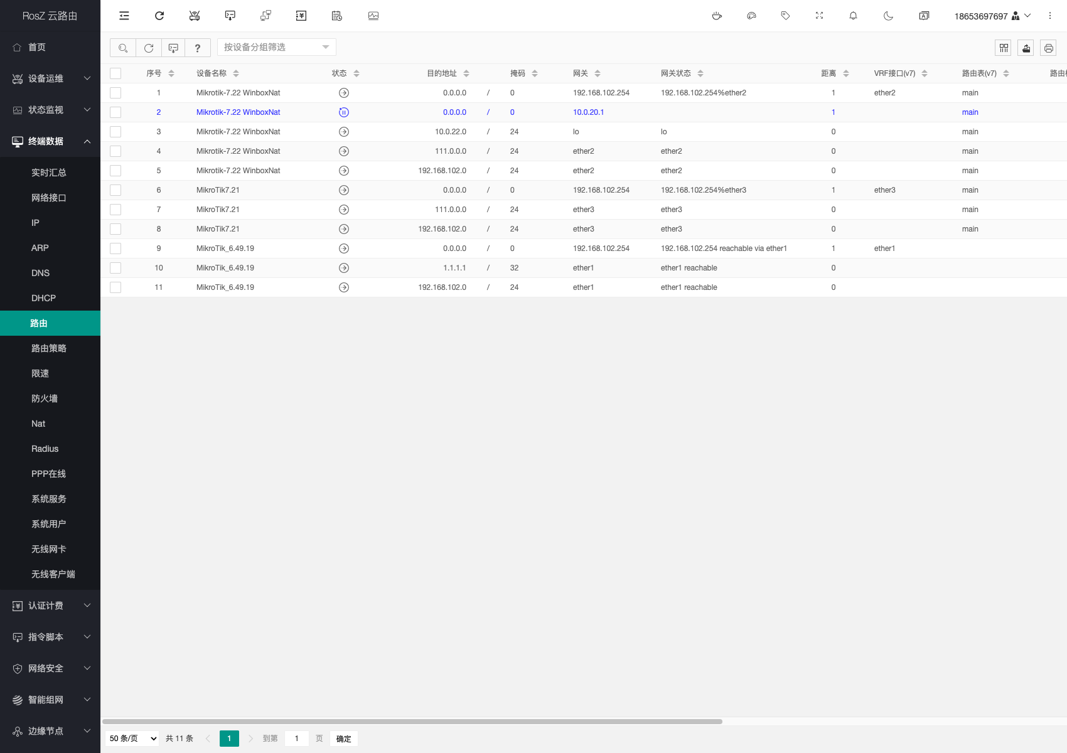Open the device group filter dropdown
The image size is (1067, 753).
[x=276, y=47]
